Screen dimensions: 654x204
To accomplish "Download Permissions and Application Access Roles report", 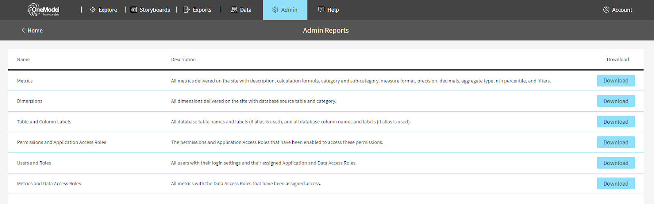I will pyautogui.click(x=616, y=143).
